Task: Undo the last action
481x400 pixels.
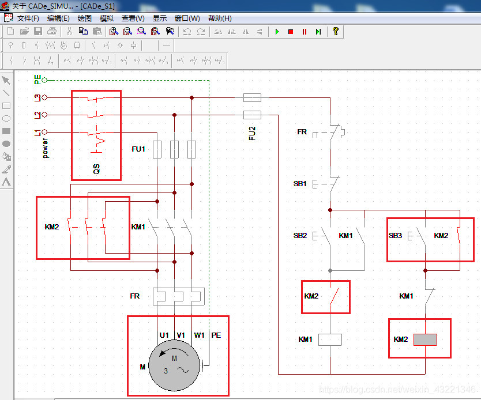Action: (x=187, y=32)
